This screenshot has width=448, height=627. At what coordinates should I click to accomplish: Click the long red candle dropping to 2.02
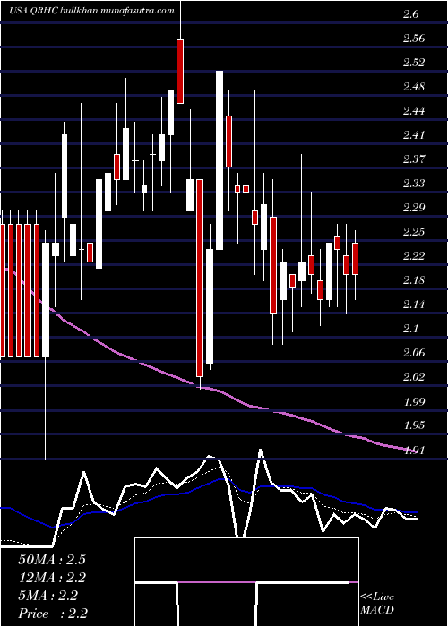(200, 278)
